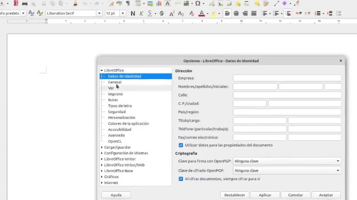
Task: Apply strikethrough formatting
Action: (161, 13)
